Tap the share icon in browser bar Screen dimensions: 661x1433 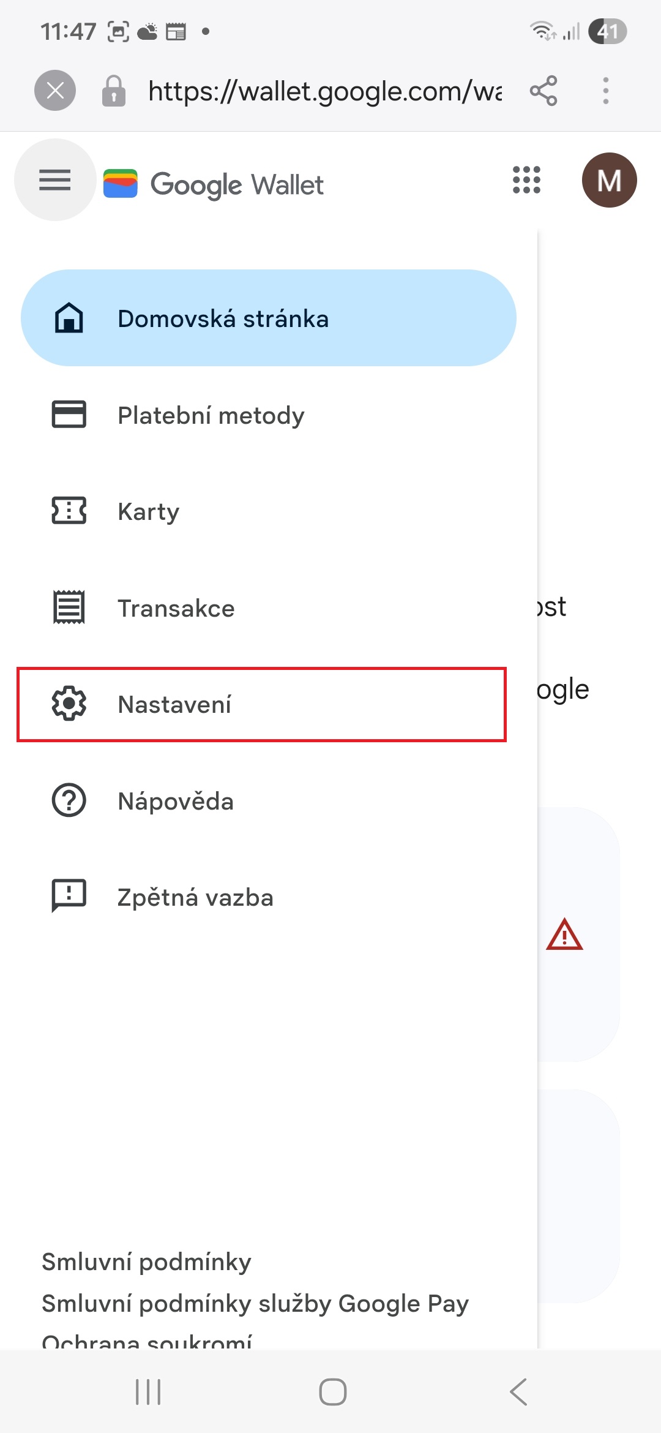[543, 91]
